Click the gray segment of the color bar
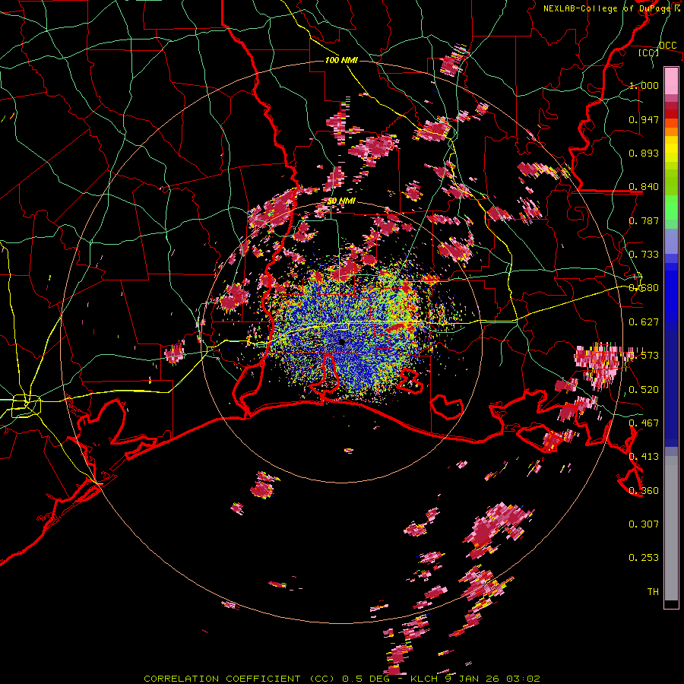684x684 pixels. pyautogui.click(x=671, y=528)
